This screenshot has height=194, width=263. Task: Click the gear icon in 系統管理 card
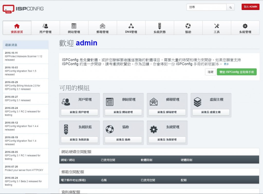[154, 129]
